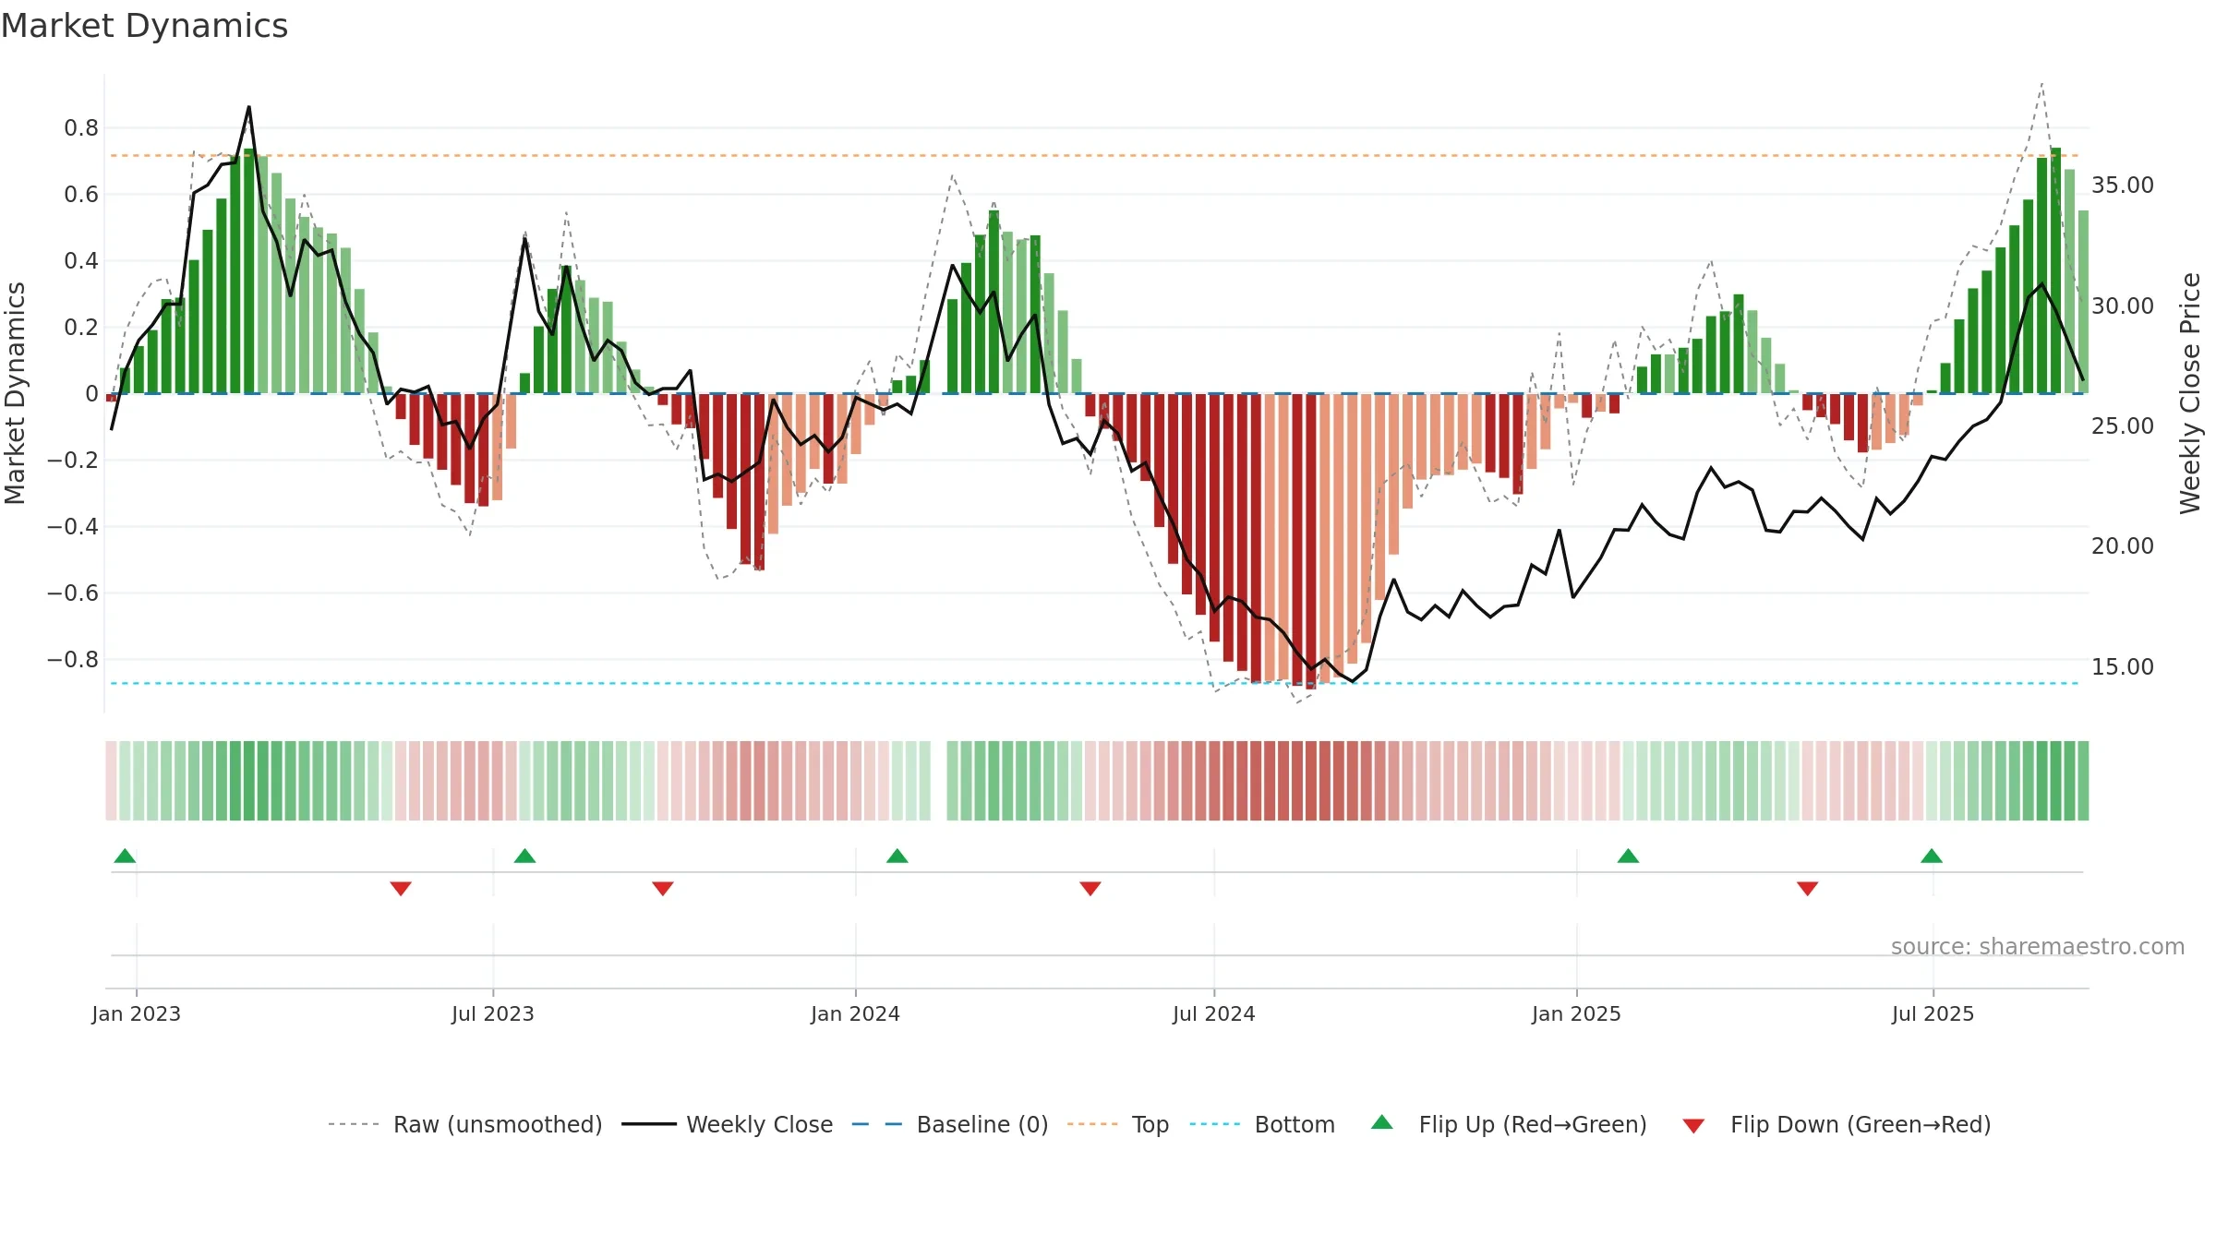Click the 20.00 price tick on right axis
The height and width of the screenshot is (1246, 2216).
click(2123, 546)
